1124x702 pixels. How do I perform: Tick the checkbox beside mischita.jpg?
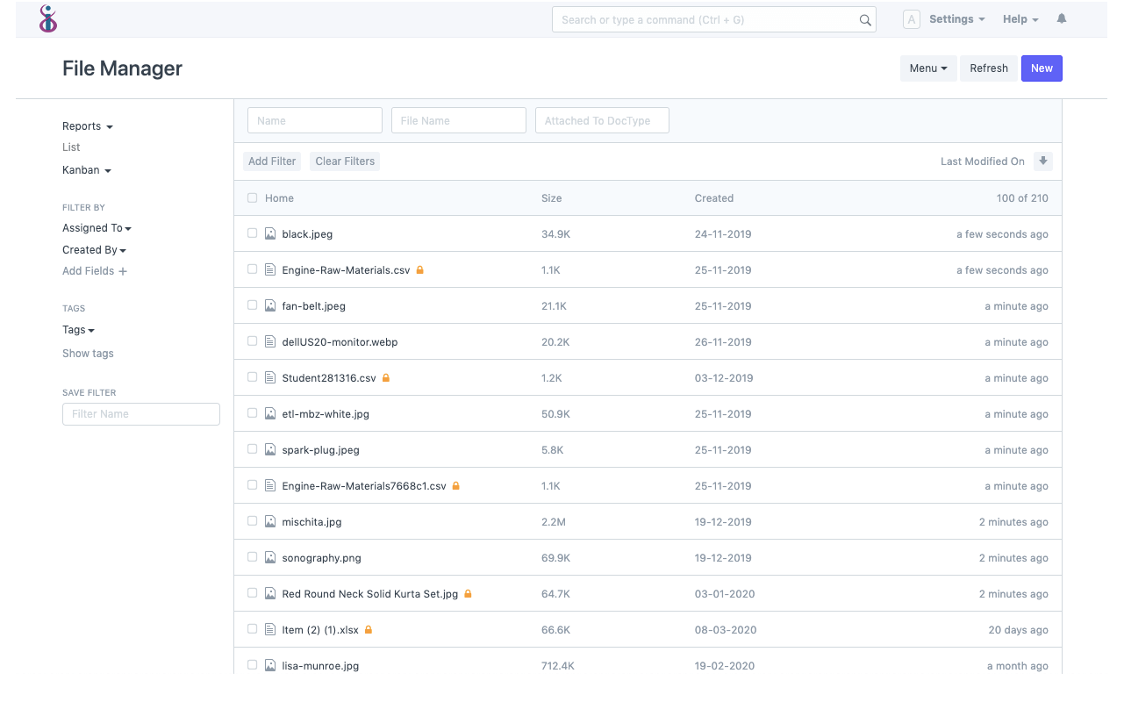point(252,520)
